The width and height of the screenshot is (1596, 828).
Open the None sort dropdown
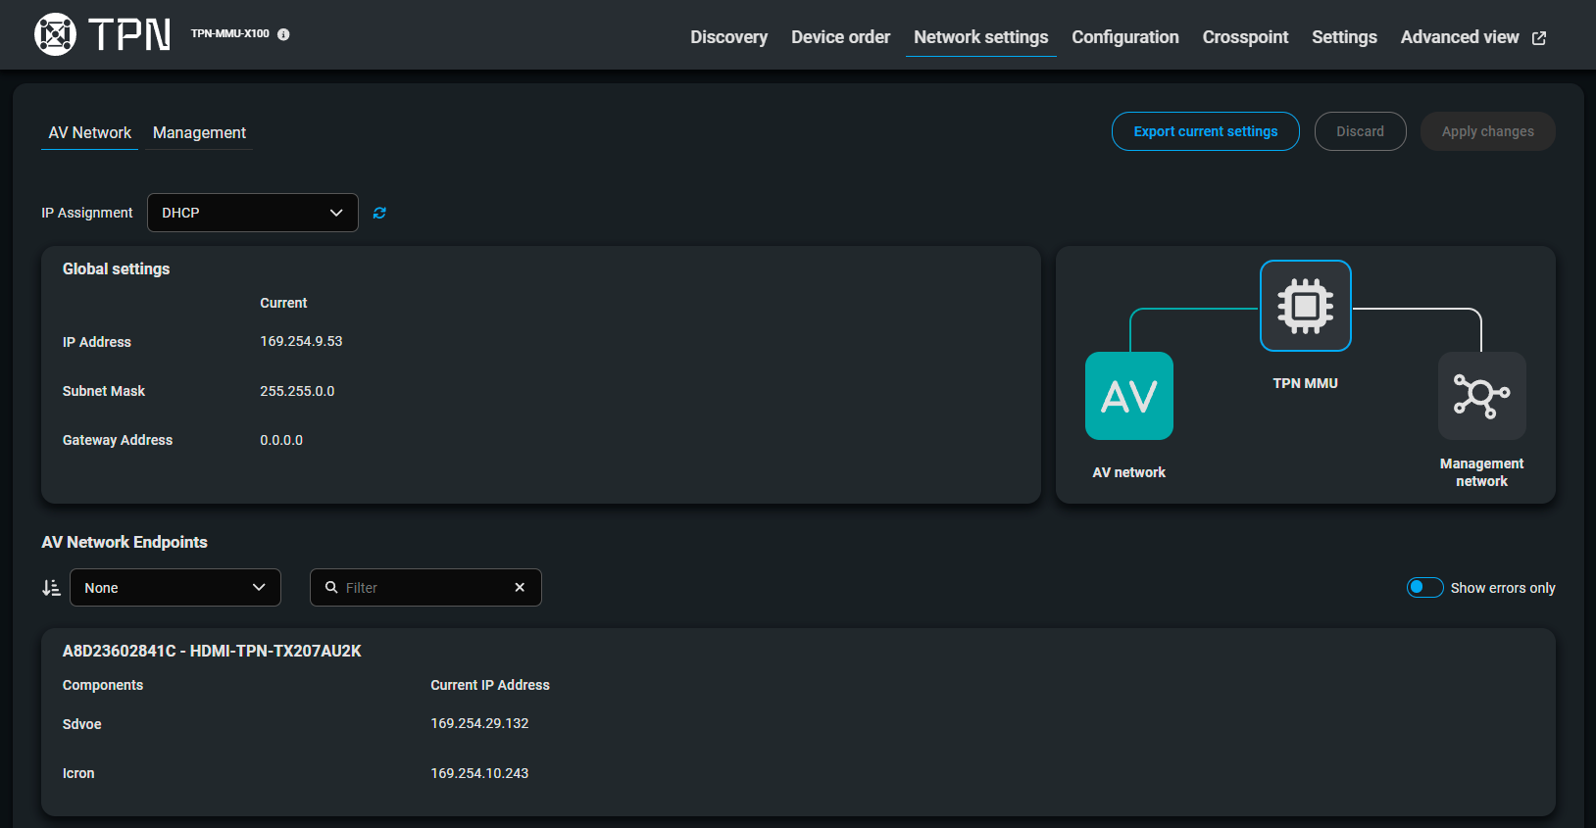pyautogui.click(x=175, y=588)
